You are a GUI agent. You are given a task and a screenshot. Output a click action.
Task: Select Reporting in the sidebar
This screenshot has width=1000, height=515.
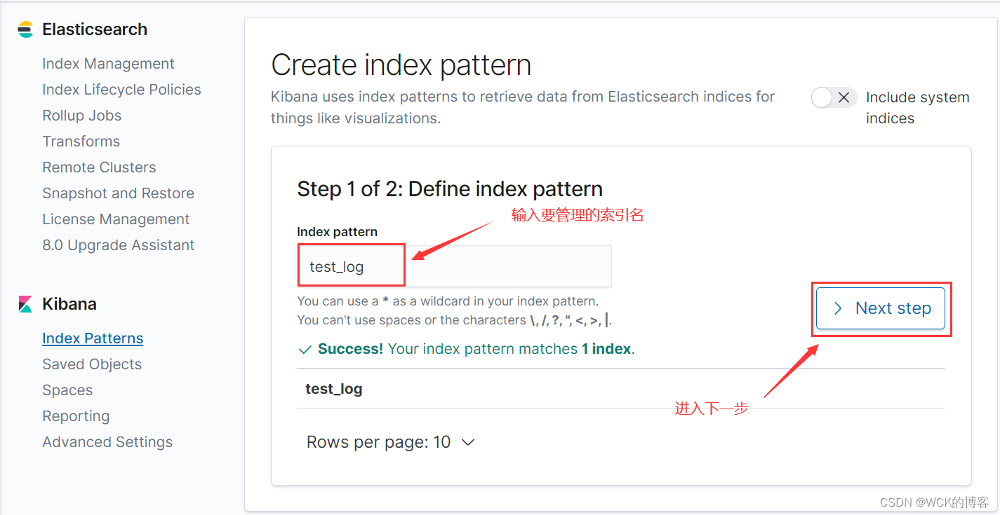[76, 416]
